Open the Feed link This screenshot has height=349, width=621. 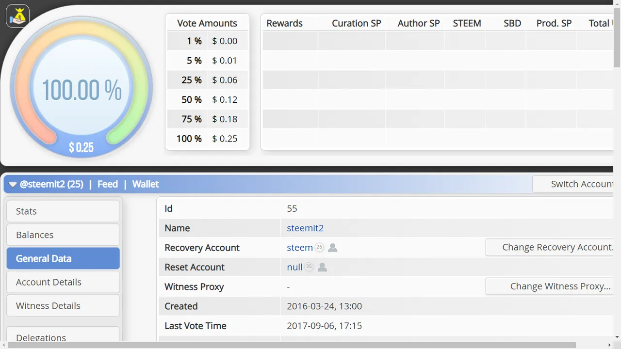(x=107, y=184)
